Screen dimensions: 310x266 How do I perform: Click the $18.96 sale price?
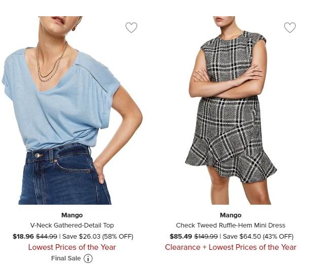click(23, 236)
